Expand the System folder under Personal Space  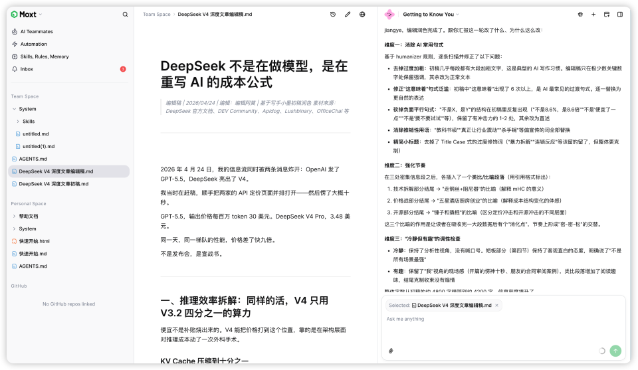click(x=14, y=229)
